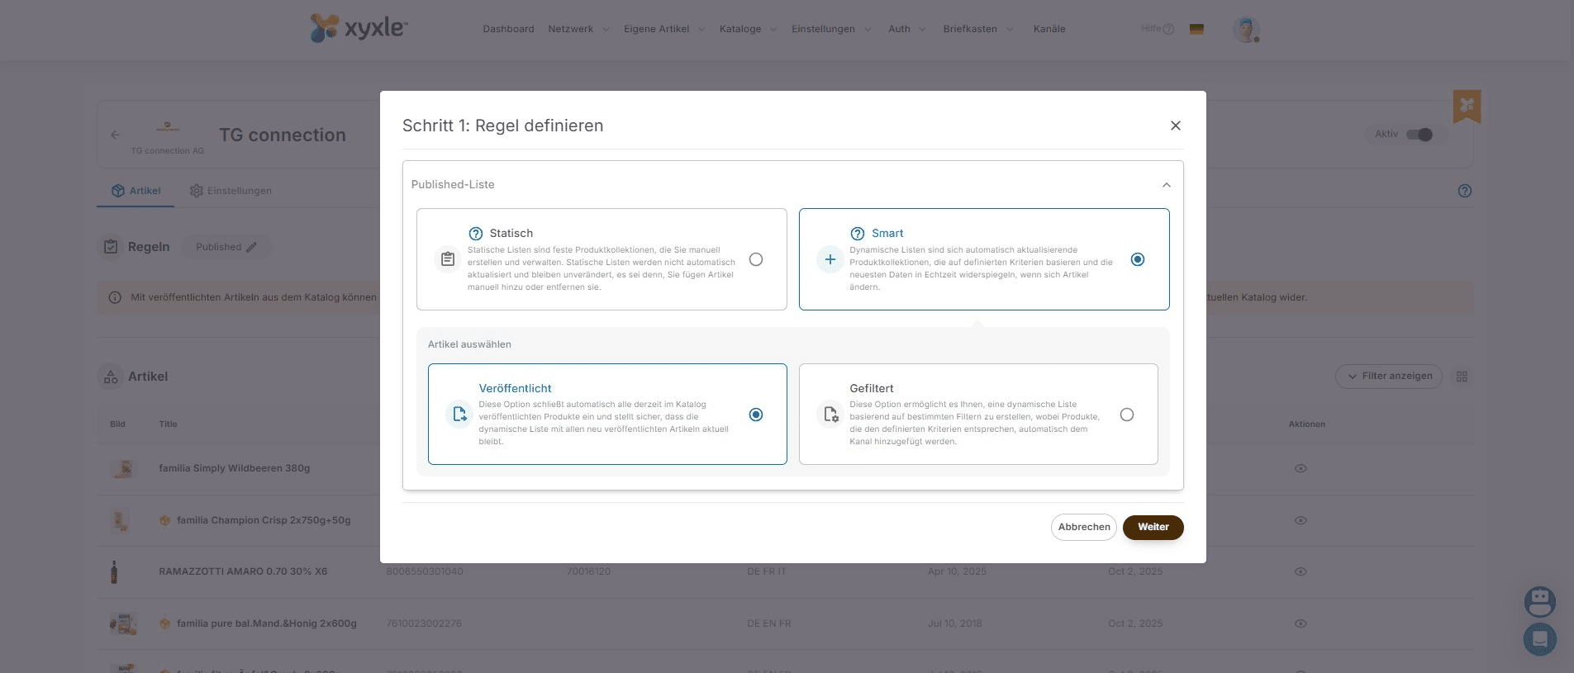The width and height of the screenshot is (1574, 673).
Task: Click the help icon next to Smart
Action: (858, 234)
